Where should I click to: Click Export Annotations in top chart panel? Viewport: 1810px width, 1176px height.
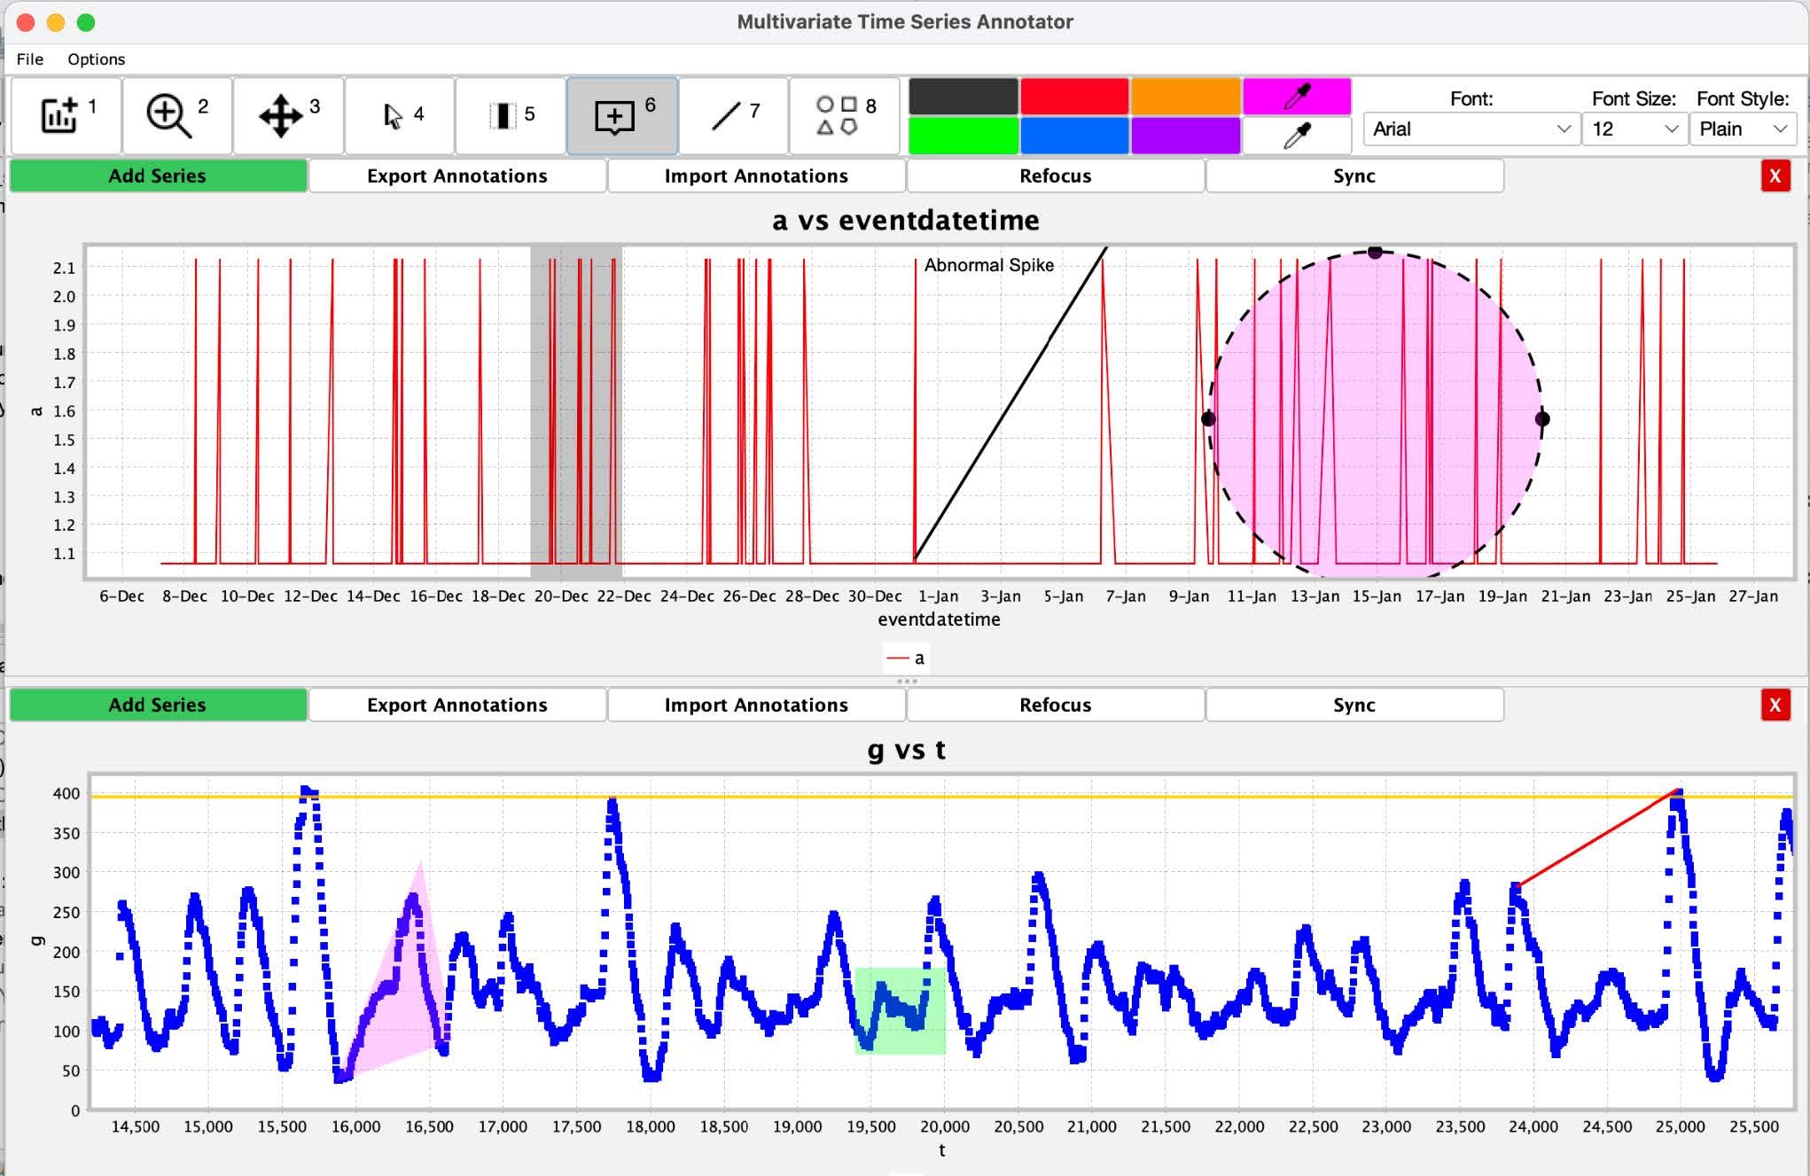(456, 175)
